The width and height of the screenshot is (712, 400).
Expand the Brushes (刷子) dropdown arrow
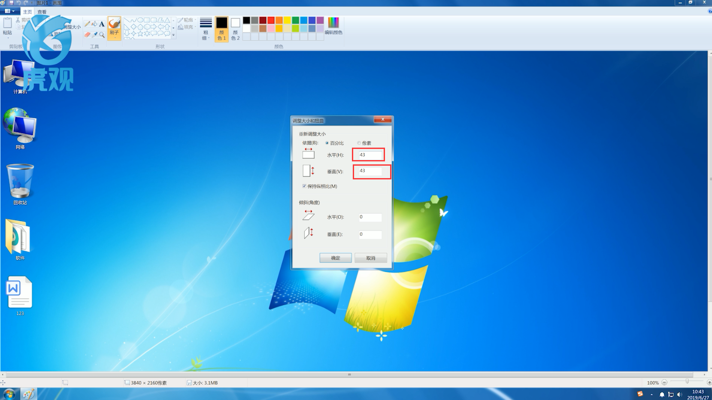click(115, 37)
